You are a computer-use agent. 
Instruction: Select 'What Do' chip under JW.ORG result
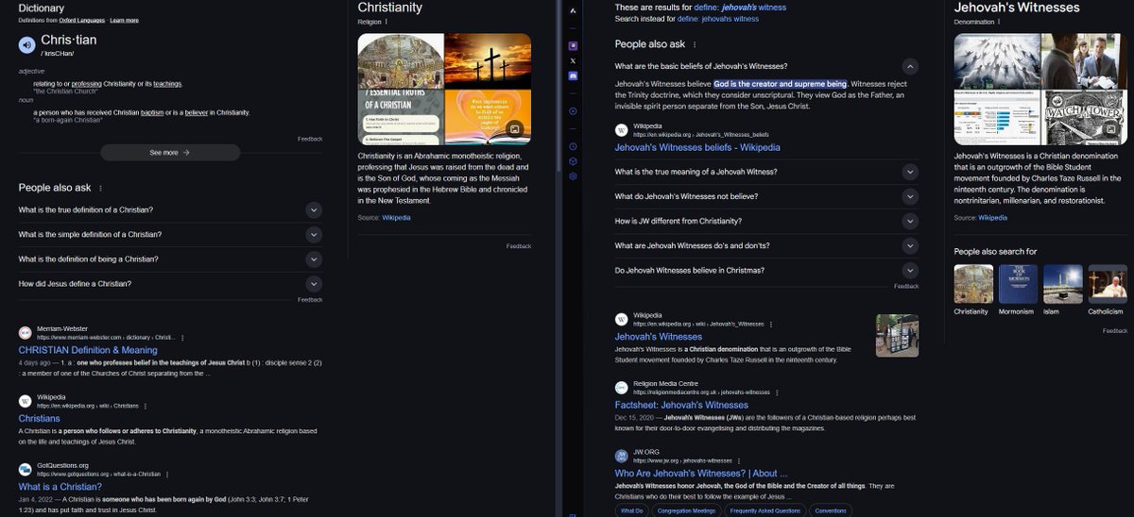(632, 510)
